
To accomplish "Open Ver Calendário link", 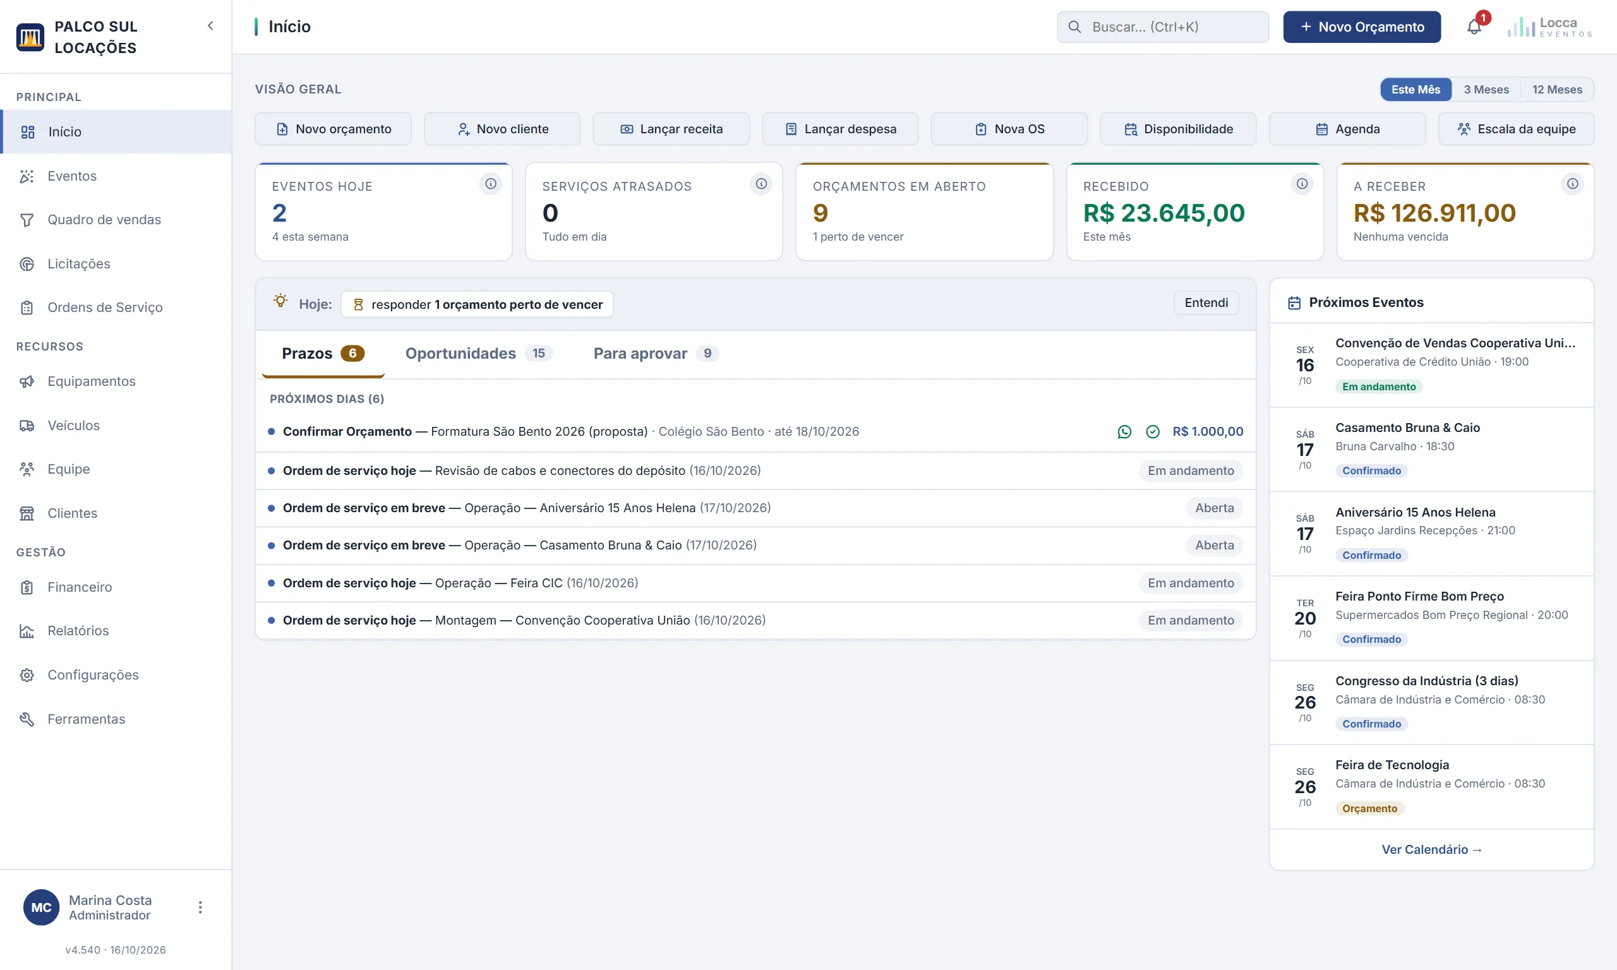I will [x=1431, y=849].
